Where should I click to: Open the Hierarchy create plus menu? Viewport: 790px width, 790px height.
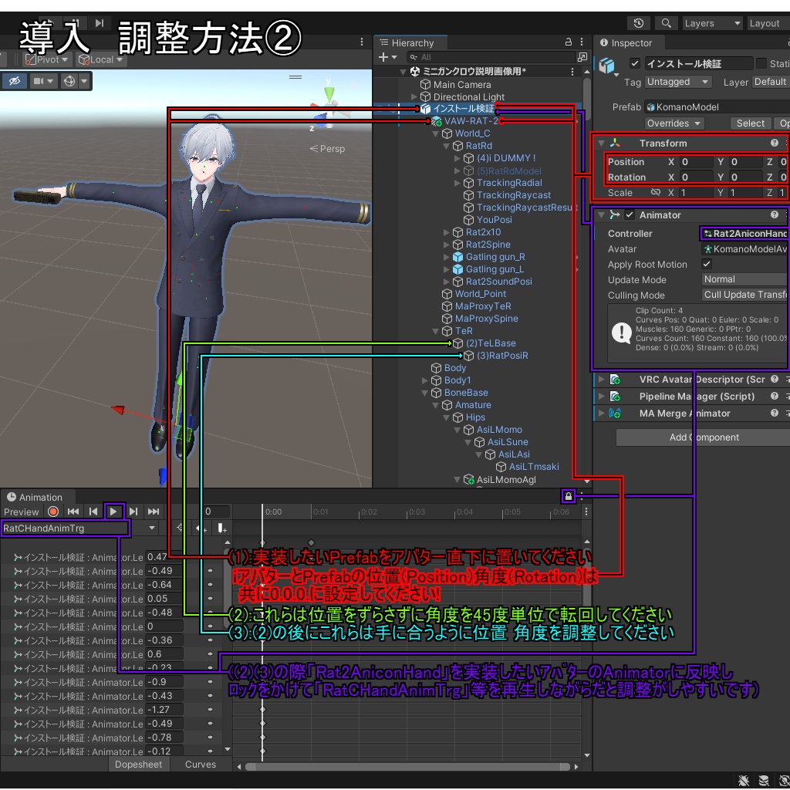point(387,57)
